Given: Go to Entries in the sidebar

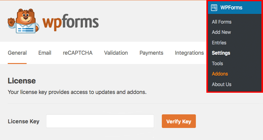Looking at the screenshot, I should click(219, 43).
